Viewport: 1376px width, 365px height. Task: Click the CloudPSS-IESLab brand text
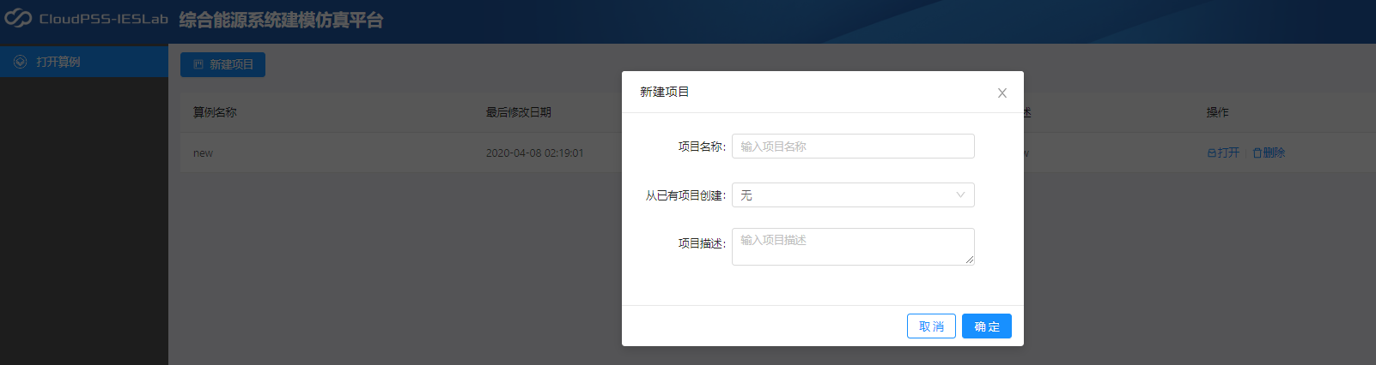tap(103, 19)
